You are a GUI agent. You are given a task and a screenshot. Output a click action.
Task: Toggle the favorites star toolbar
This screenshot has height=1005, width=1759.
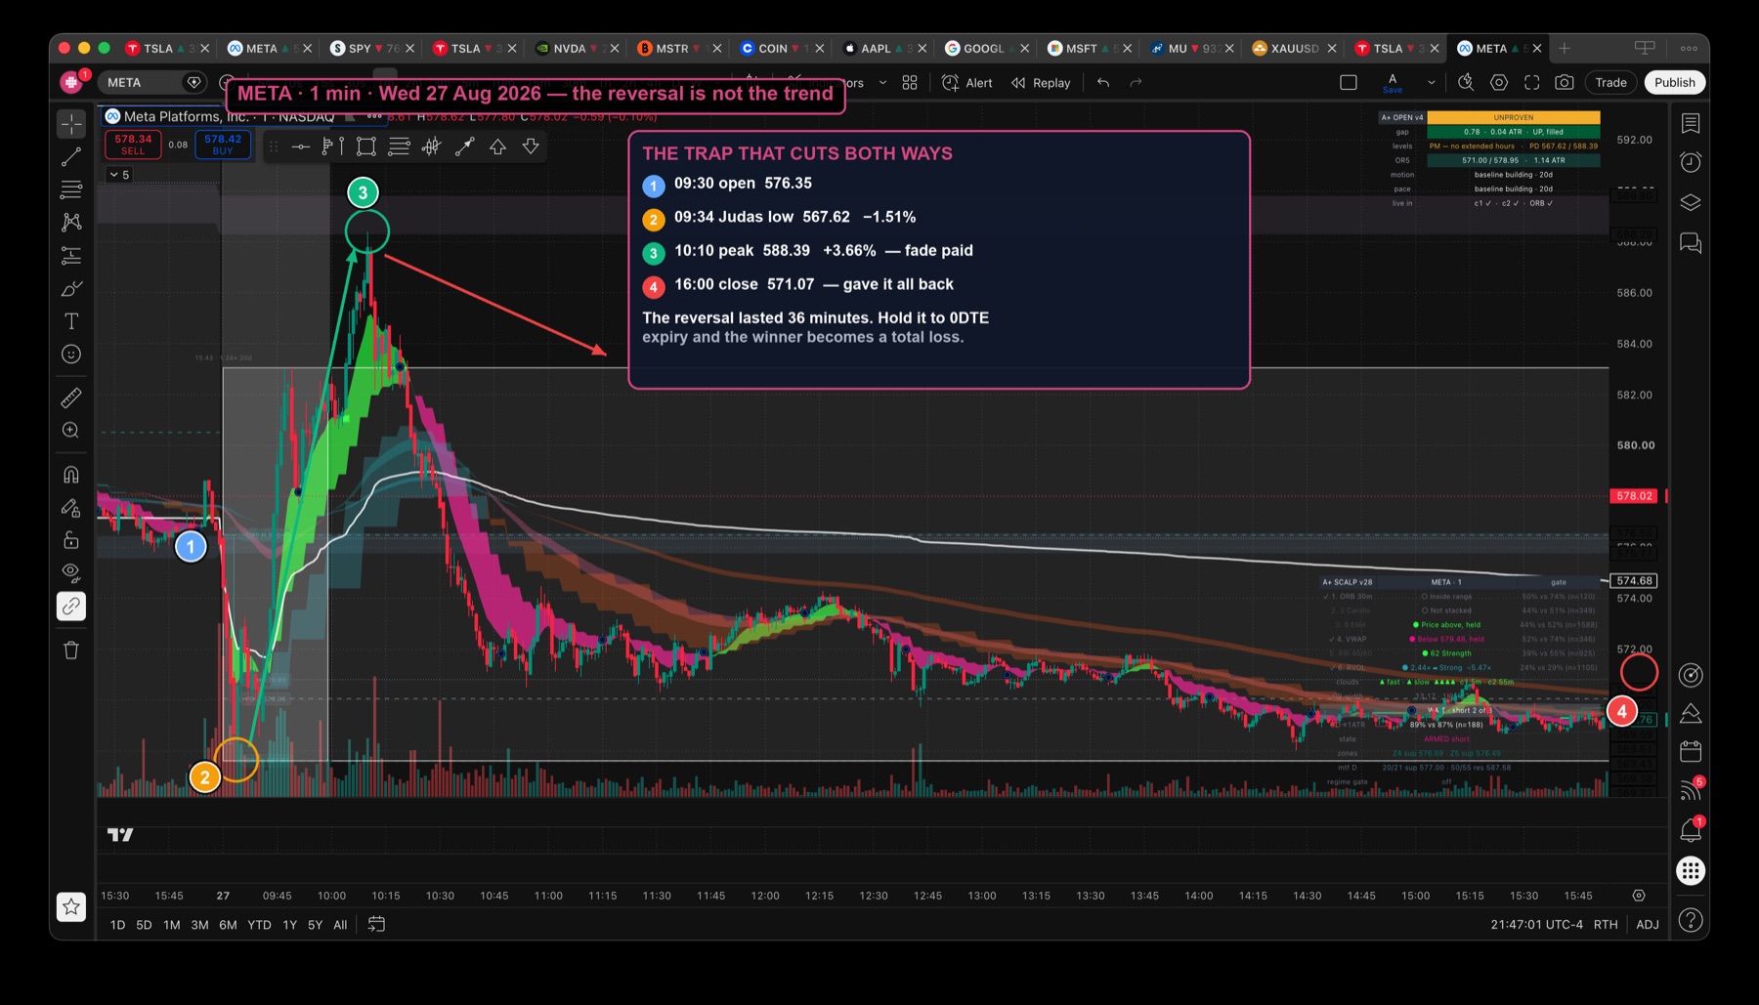[71, 907]
